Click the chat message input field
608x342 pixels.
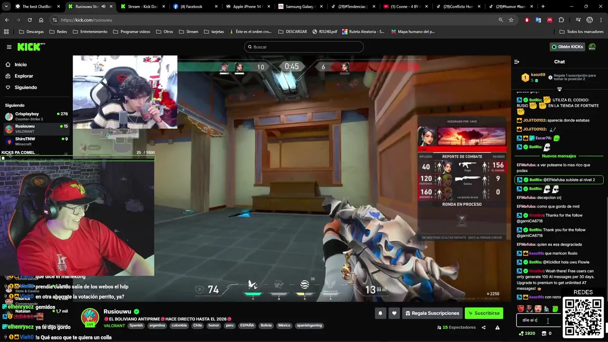click(539, 320)
